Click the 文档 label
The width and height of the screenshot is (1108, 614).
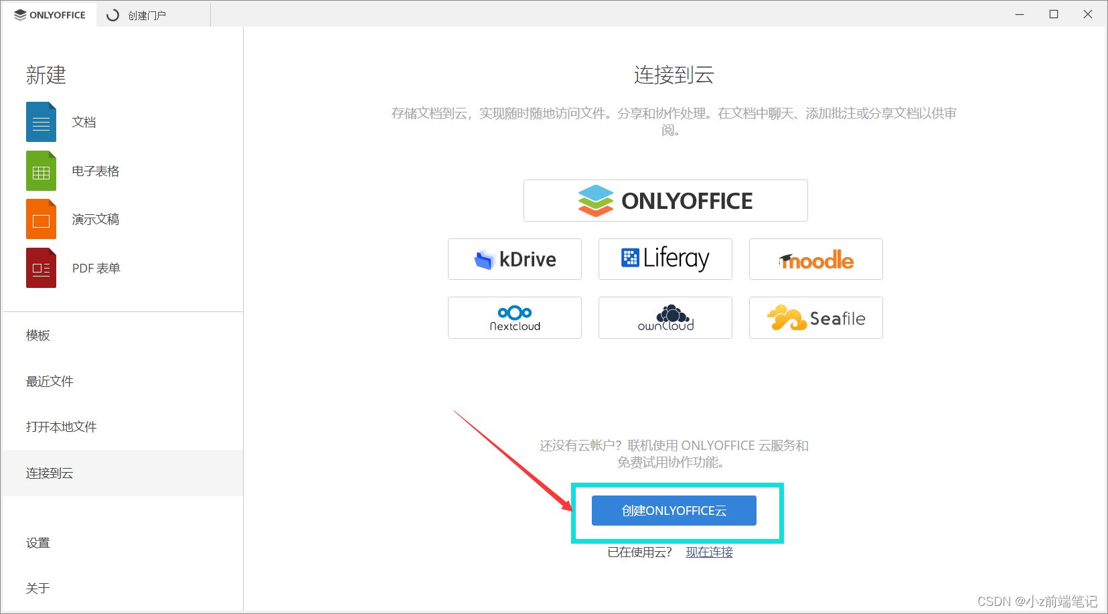click(x=84, y=122)
